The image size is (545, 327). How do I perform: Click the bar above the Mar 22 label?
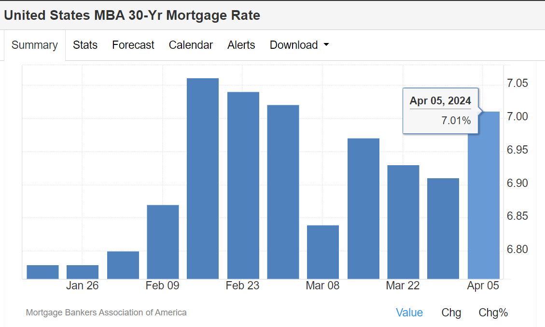click(403, 222)
